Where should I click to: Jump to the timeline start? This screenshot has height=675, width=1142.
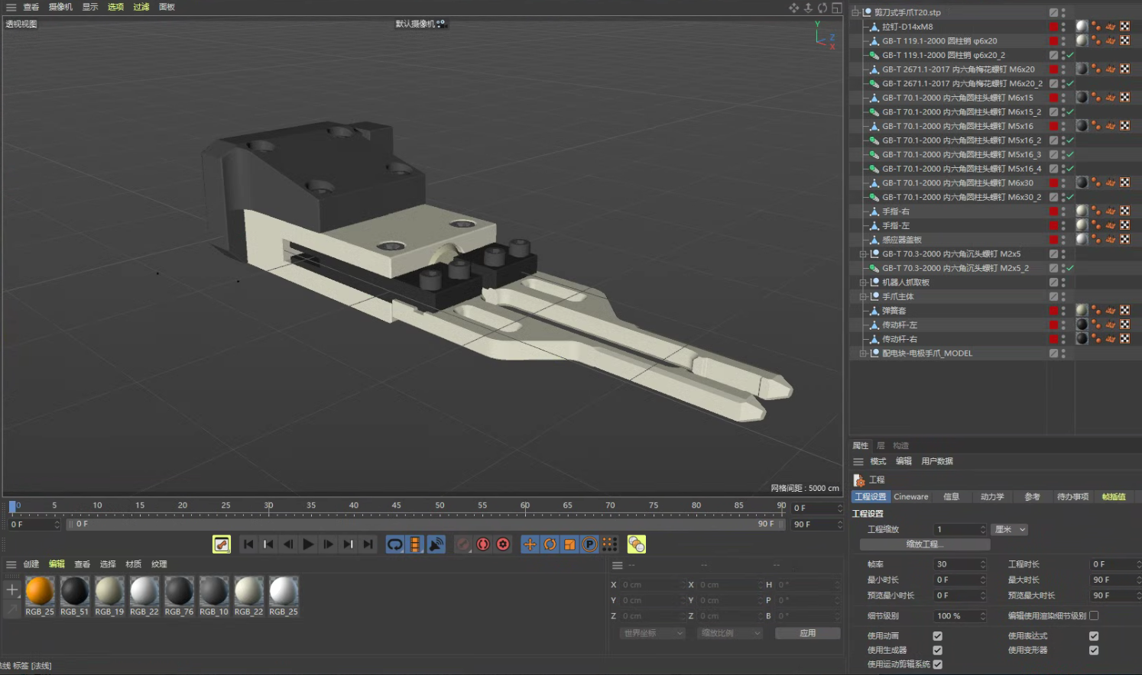[248, 544]
